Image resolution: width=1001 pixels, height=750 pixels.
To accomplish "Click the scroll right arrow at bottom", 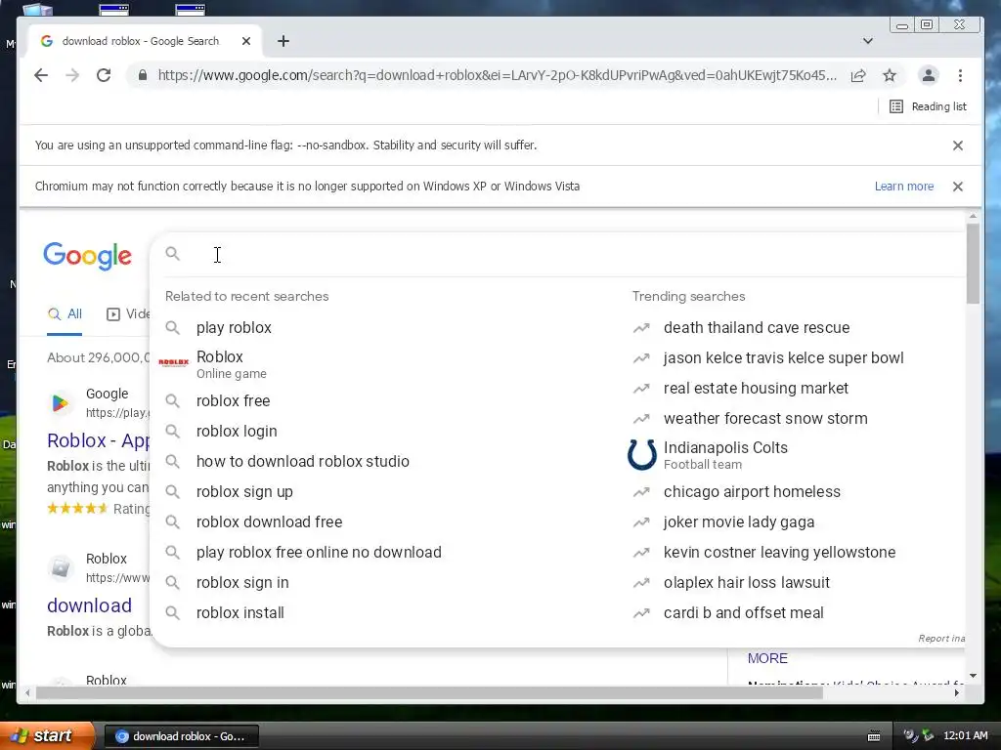I will (956, 692).
